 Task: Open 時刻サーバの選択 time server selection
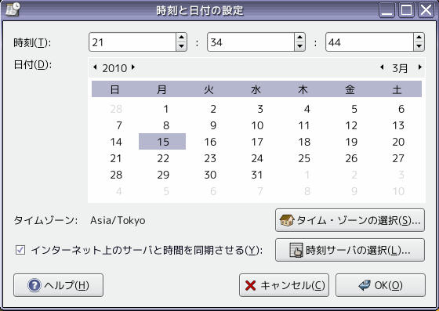coord(350,250)
